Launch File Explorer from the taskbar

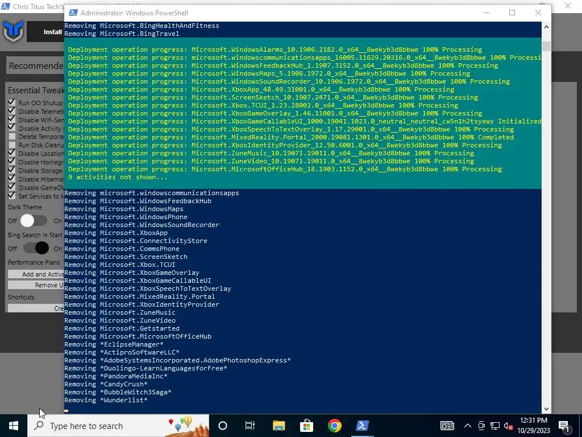(x=278, y=426)
